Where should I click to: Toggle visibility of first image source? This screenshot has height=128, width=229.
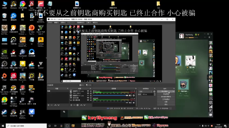tap(88, 91)
